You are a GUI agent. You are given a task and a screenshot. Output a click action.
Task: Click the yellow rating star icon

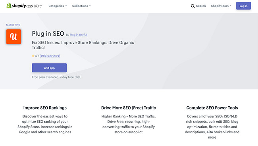coord(33,56)
